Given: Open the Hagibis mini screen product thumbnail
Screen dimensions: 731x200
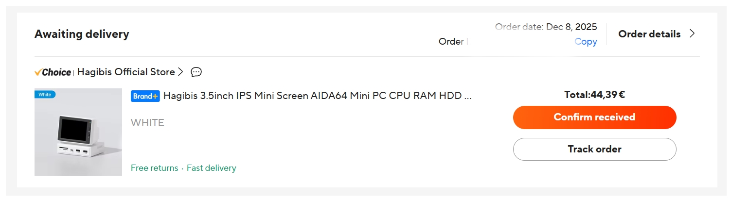Looking at the screenshot, I should (78, 132).
